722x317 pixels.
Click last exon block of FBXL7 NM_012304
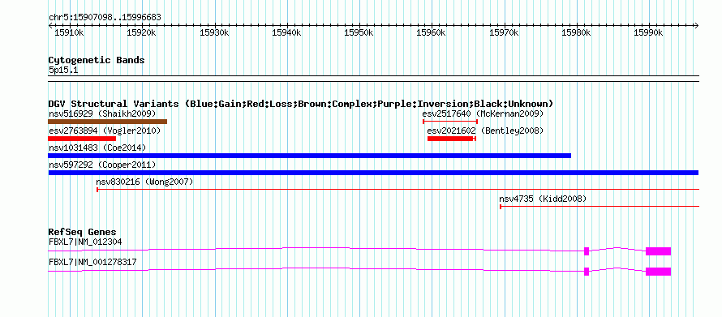tap(658, 251)
